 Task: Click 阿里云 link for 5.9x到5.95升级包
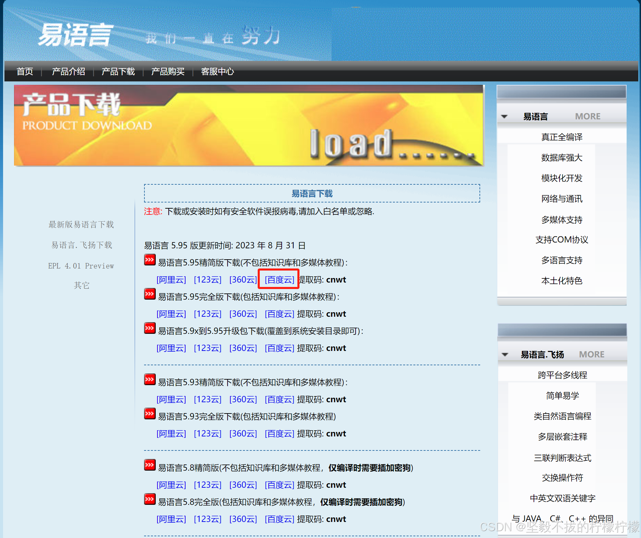click(x=171, y=348)
